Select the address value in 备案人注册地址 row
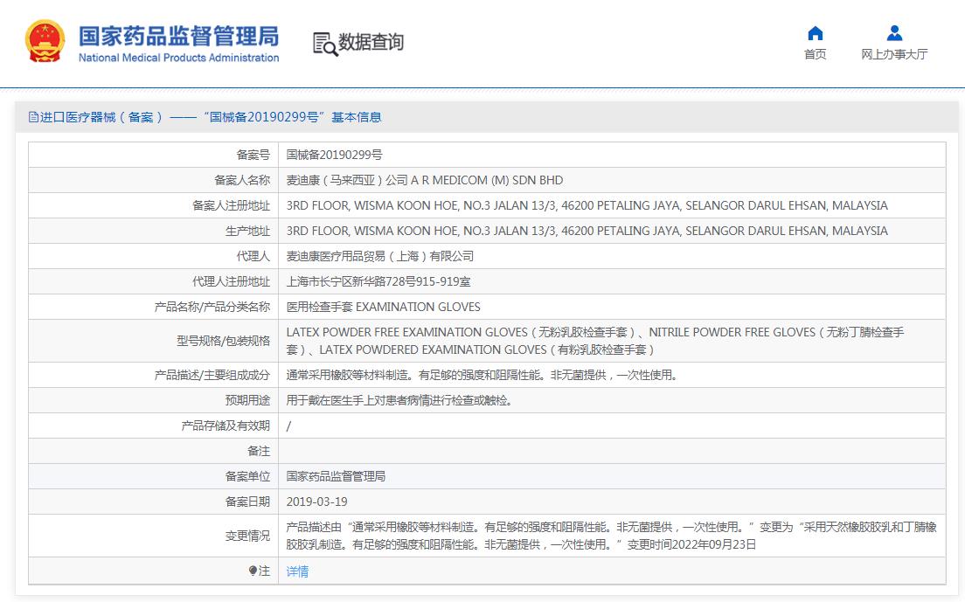Screen dimensions: 965x602 pos(587,205)
